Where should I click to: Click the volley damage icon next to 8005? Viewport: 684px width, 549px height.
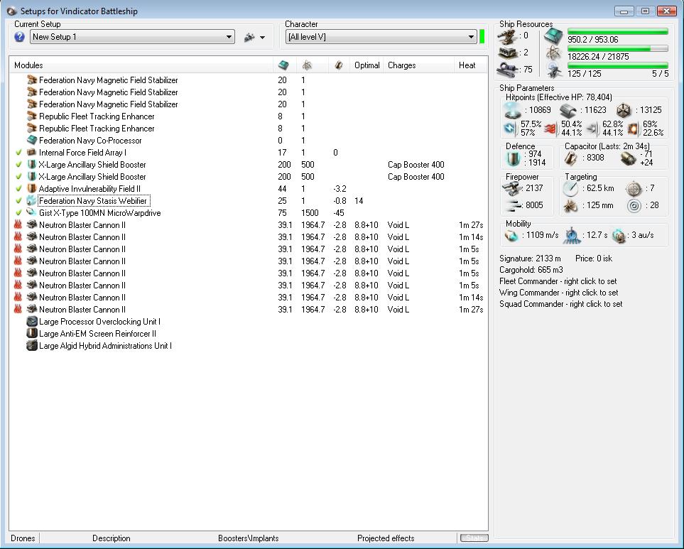[x=514, y=206]
